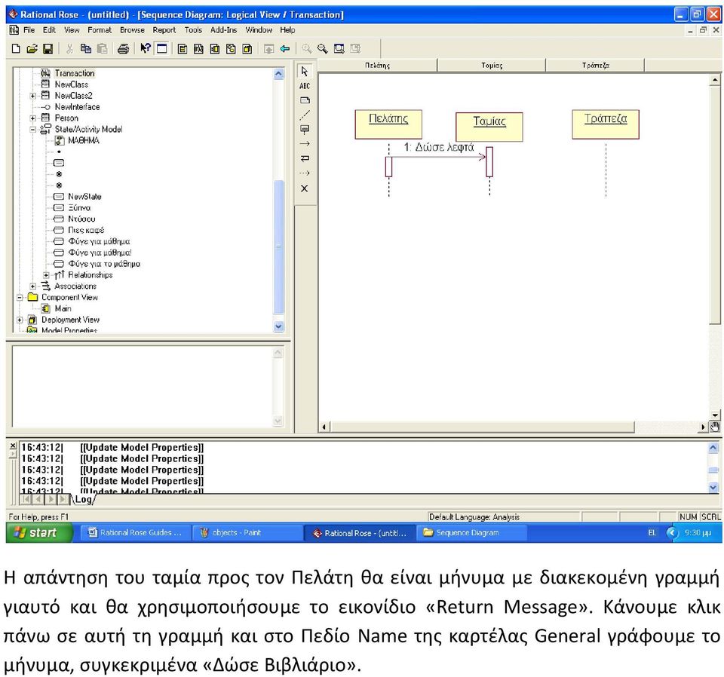Click the '1: Δώσε λεφτά' message label
Image resolution: width=724 pixels, height=677 pixels.
[x=439, y=148]
